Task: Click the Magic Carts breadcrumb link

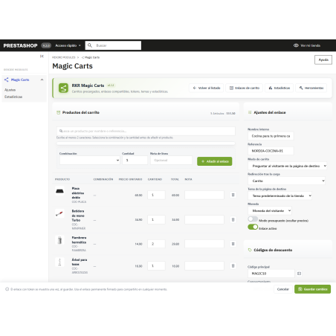Action: 91,57
